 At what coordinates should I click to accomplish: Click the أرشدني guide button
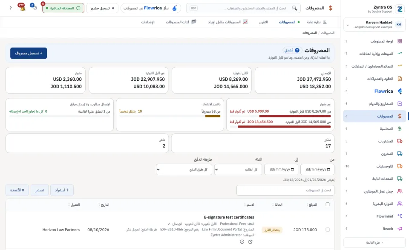tap(292, 50)
